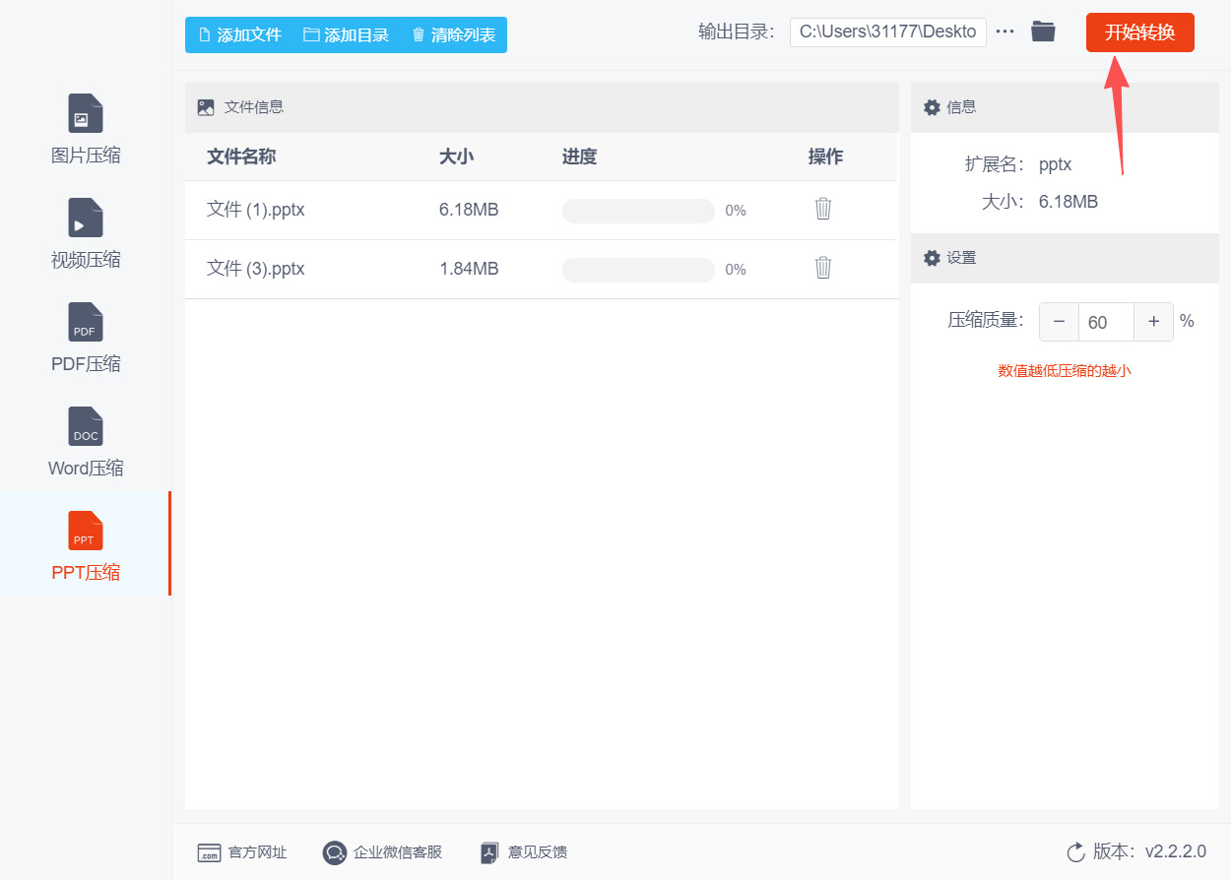This screenshot has width=1231, height=880.
Task: Click the output directory path field
Action: click(888, 31)
